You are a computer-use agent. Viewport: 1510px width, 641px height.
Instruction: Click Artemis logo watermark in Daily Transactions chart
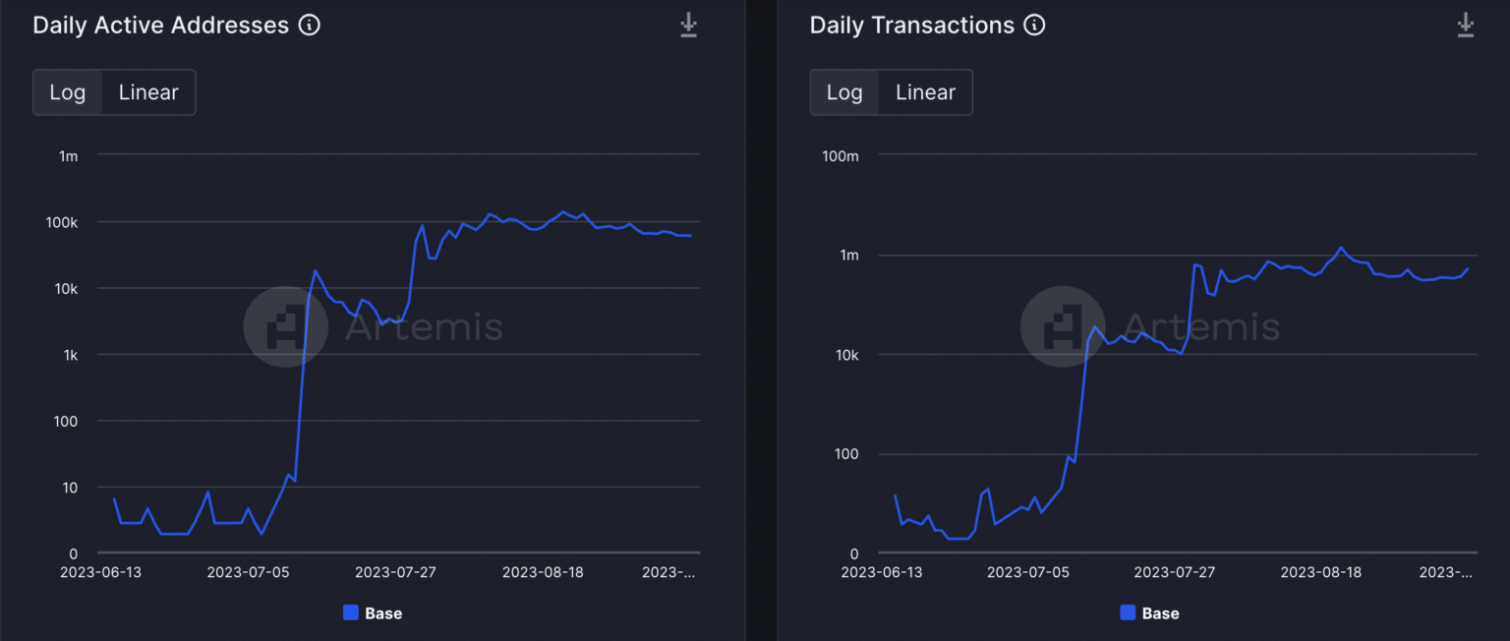point(1062,326)
